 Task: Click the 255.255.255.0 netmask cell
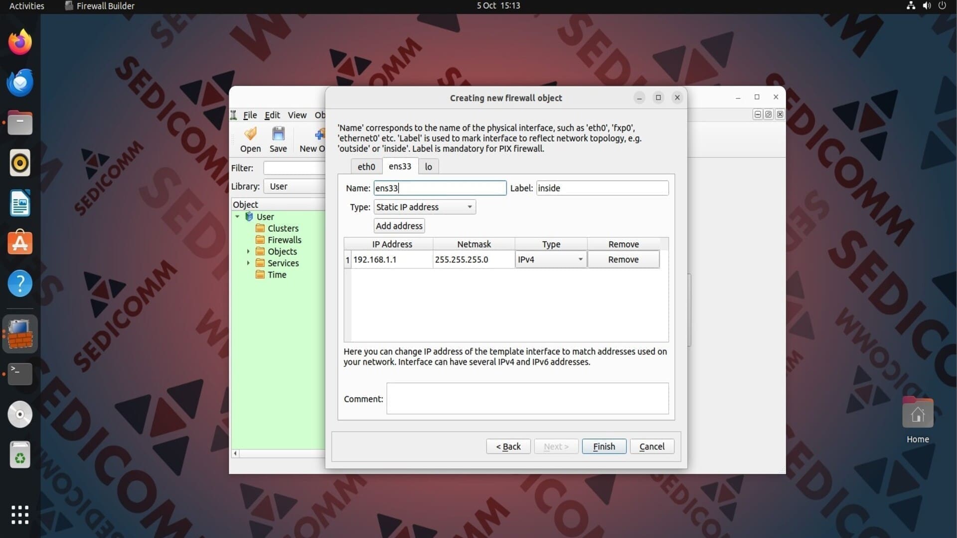point(474,260)
